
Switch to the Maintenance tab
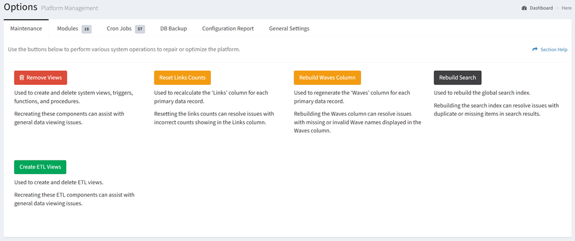point(26,28)
